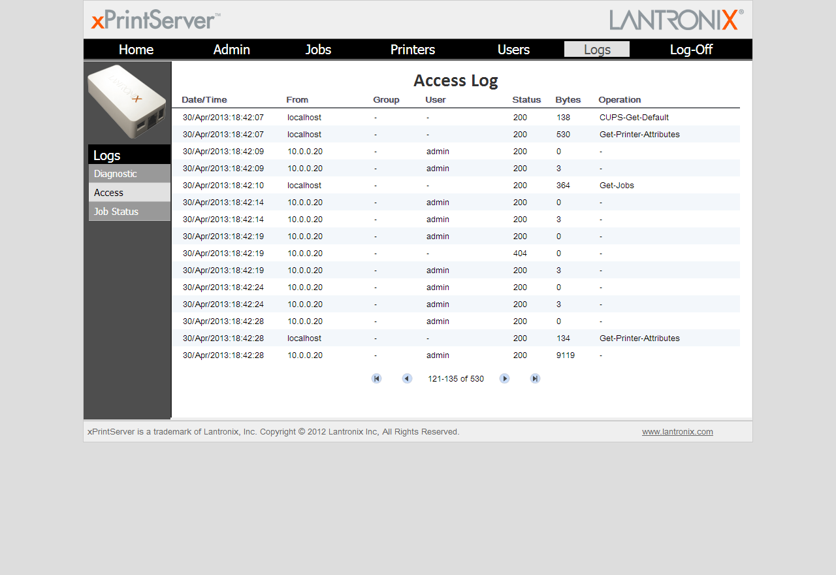Click the Status column header
The width and height of the screenshot is (836, 575).
pyautogui.click(x=526, y=100)
